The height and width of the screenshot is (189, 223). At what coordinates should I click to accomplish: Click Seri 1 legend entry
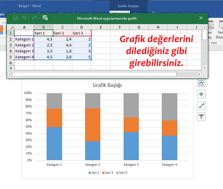(94, 173)
